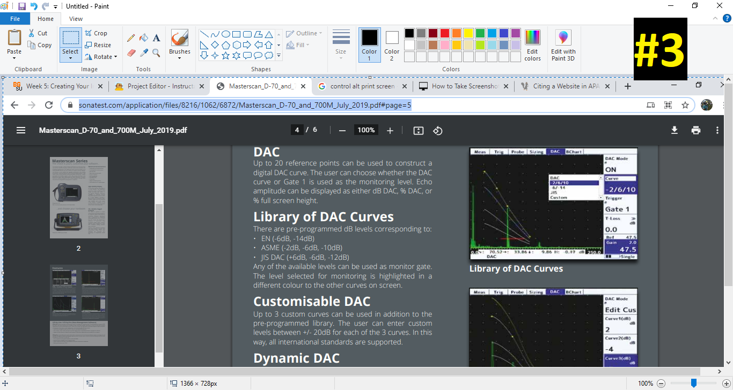Open Customize Quick Access Toolbar dropdown
Image resolution: width=733 pixels, height=390 pixels.
coord(56,6)
